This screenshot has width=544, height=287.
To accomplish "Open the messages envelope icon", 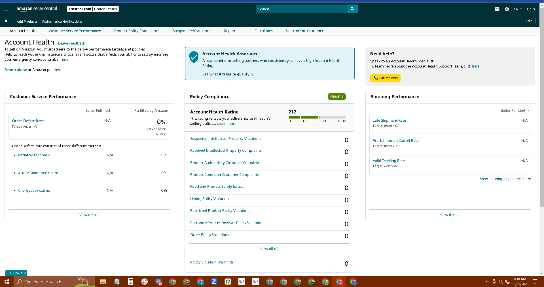I will 497,9.
